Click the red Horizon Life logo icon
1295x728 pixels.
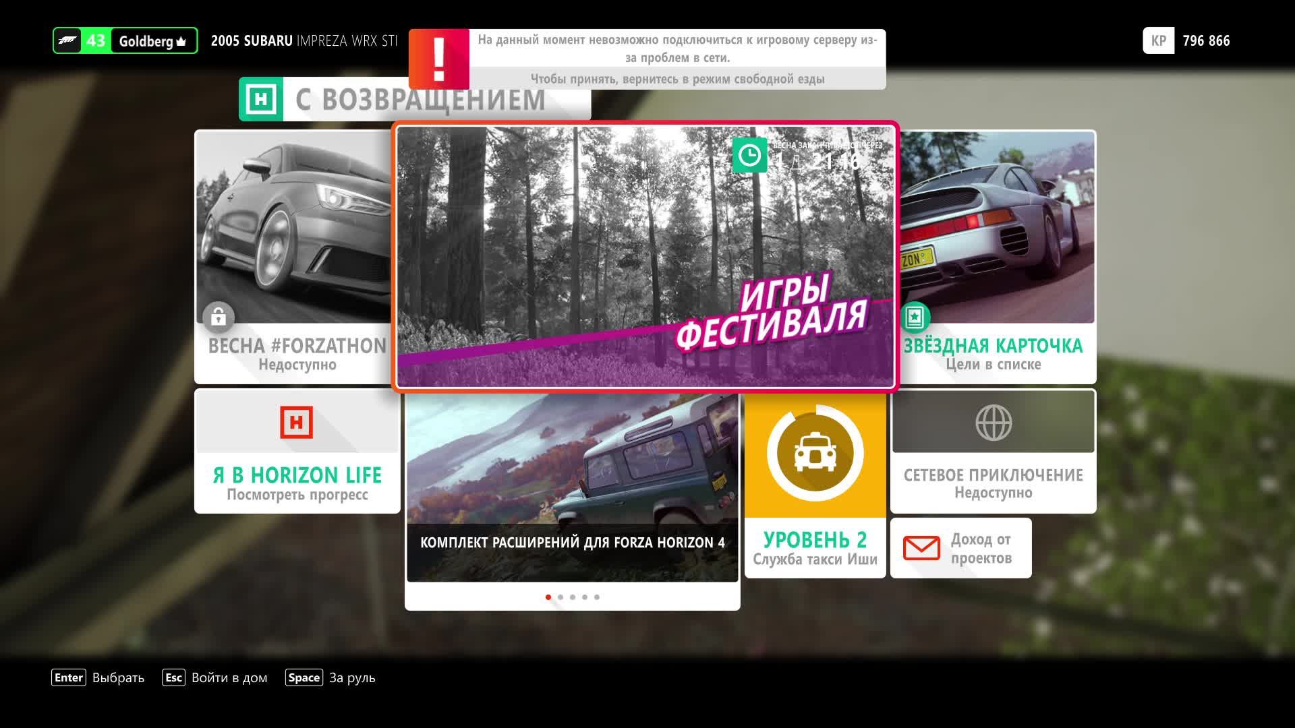click(x=297, y=423)
